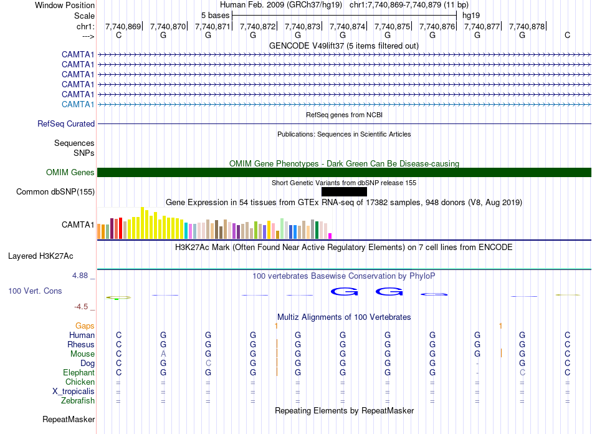Open the Common dbSNP(155) track label
This screenshot has width=592, height=434.
(x=55, y=191)
